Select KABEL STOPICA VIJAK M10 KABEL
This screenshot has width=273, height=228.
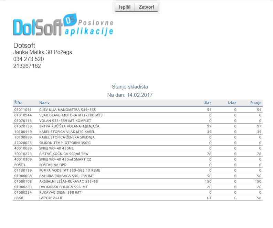(67, 132)
